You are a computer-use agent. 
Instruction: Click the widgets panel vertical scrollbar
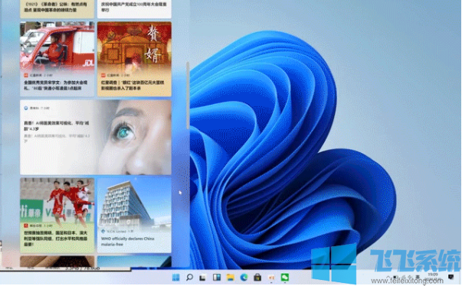pyautogui.click(x=188, y=95)
